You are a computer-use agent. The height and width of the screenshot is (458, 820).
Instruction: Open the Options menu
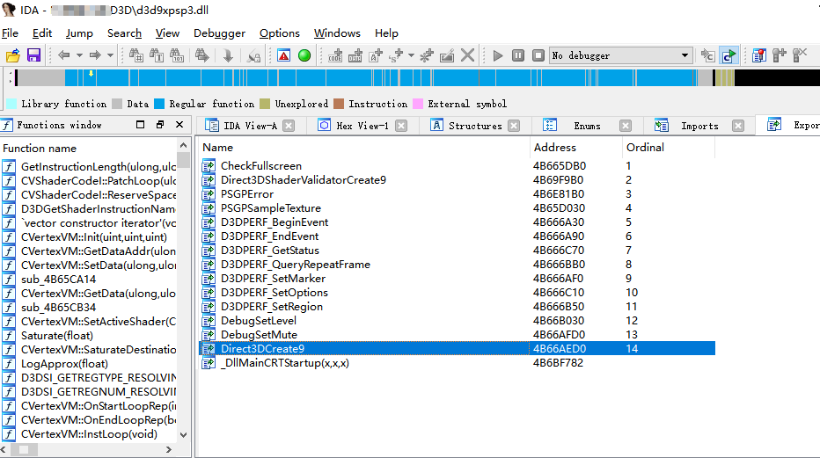pyautogui.click(x=279, y=33)
